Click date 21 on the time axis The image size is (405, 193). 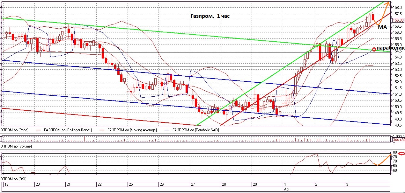pos(68,184)
